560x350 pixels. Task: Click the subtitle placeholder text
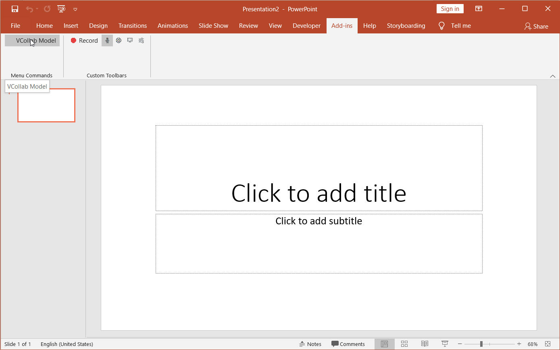[319, 221]
